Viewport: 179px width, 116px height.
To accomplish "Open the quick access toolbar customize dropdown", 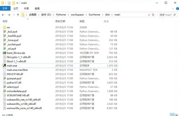I will [x=17, y=3].
